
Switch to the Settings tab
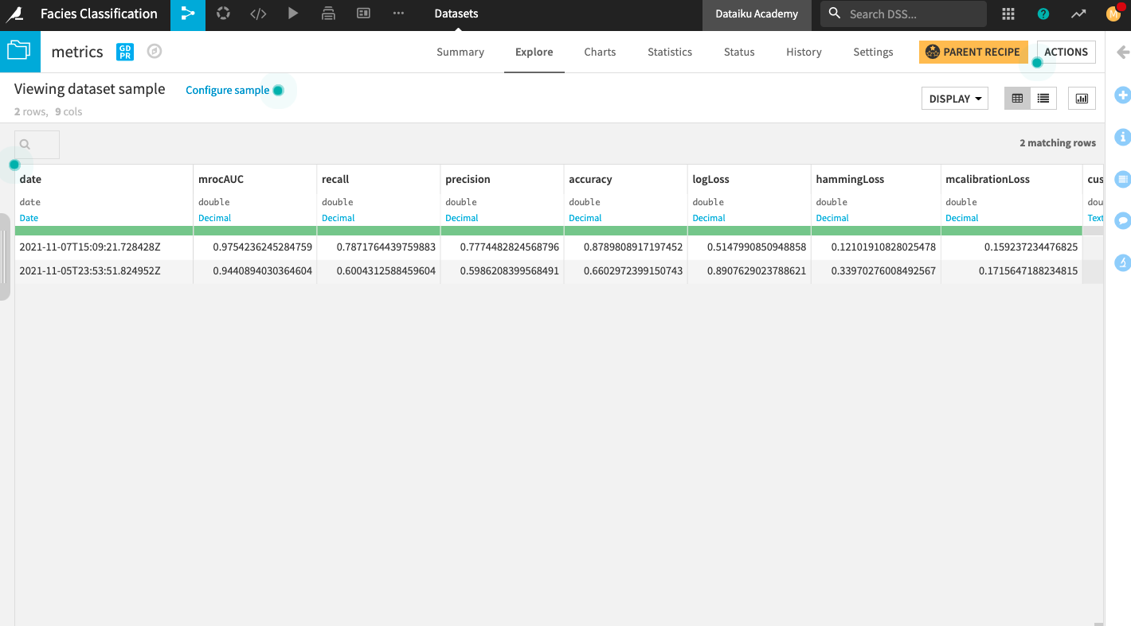point(873,52)
